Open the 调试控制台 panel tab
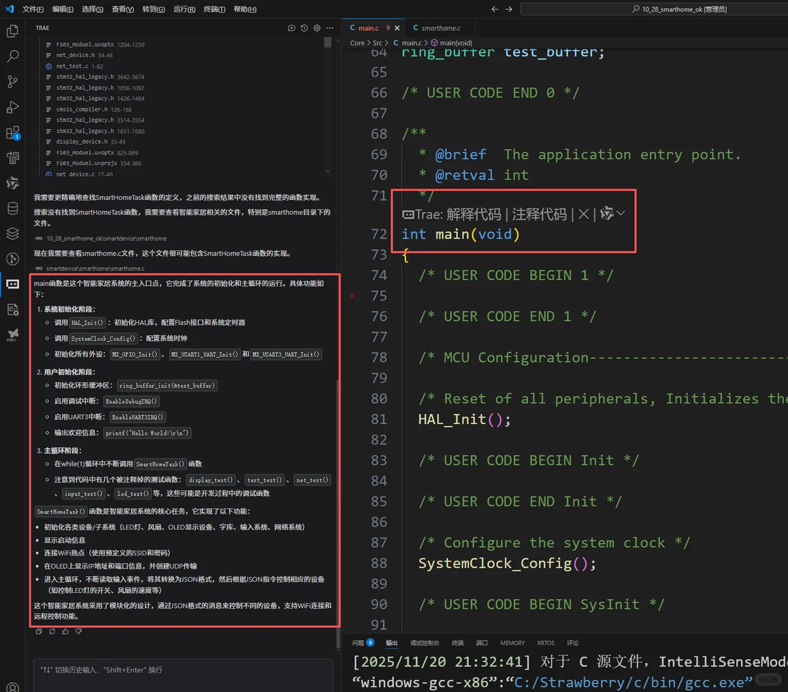The image size is (788, 692). pos(425,643)
